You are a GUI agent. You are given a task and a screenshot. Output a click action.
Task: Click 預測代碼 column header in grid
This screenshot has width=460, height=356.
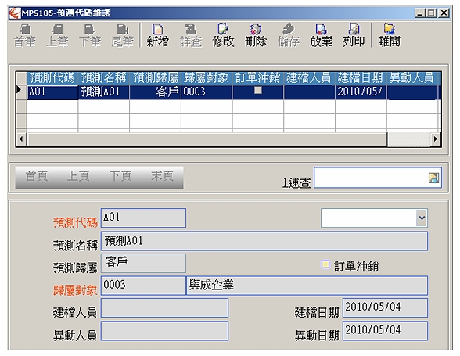tap(52, 78)
